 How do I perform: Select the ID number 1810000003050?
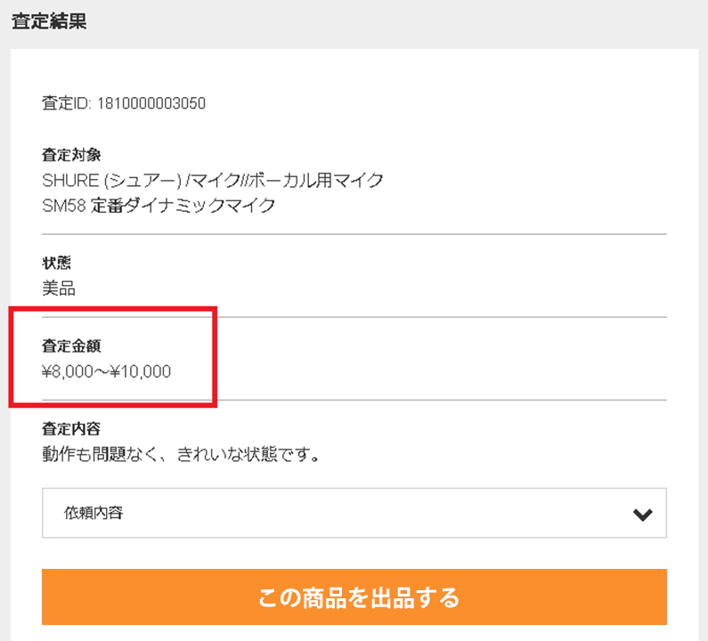pos(158,103)
